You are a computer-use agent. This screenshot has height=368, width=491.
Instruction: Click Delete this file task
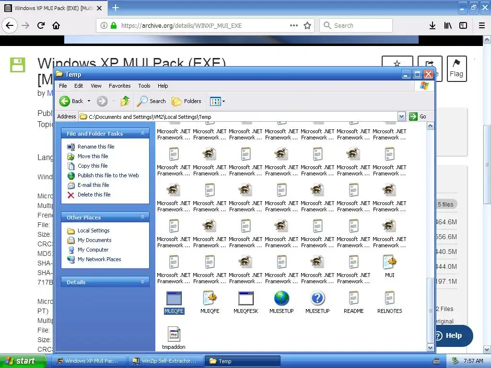pos(94,195)
